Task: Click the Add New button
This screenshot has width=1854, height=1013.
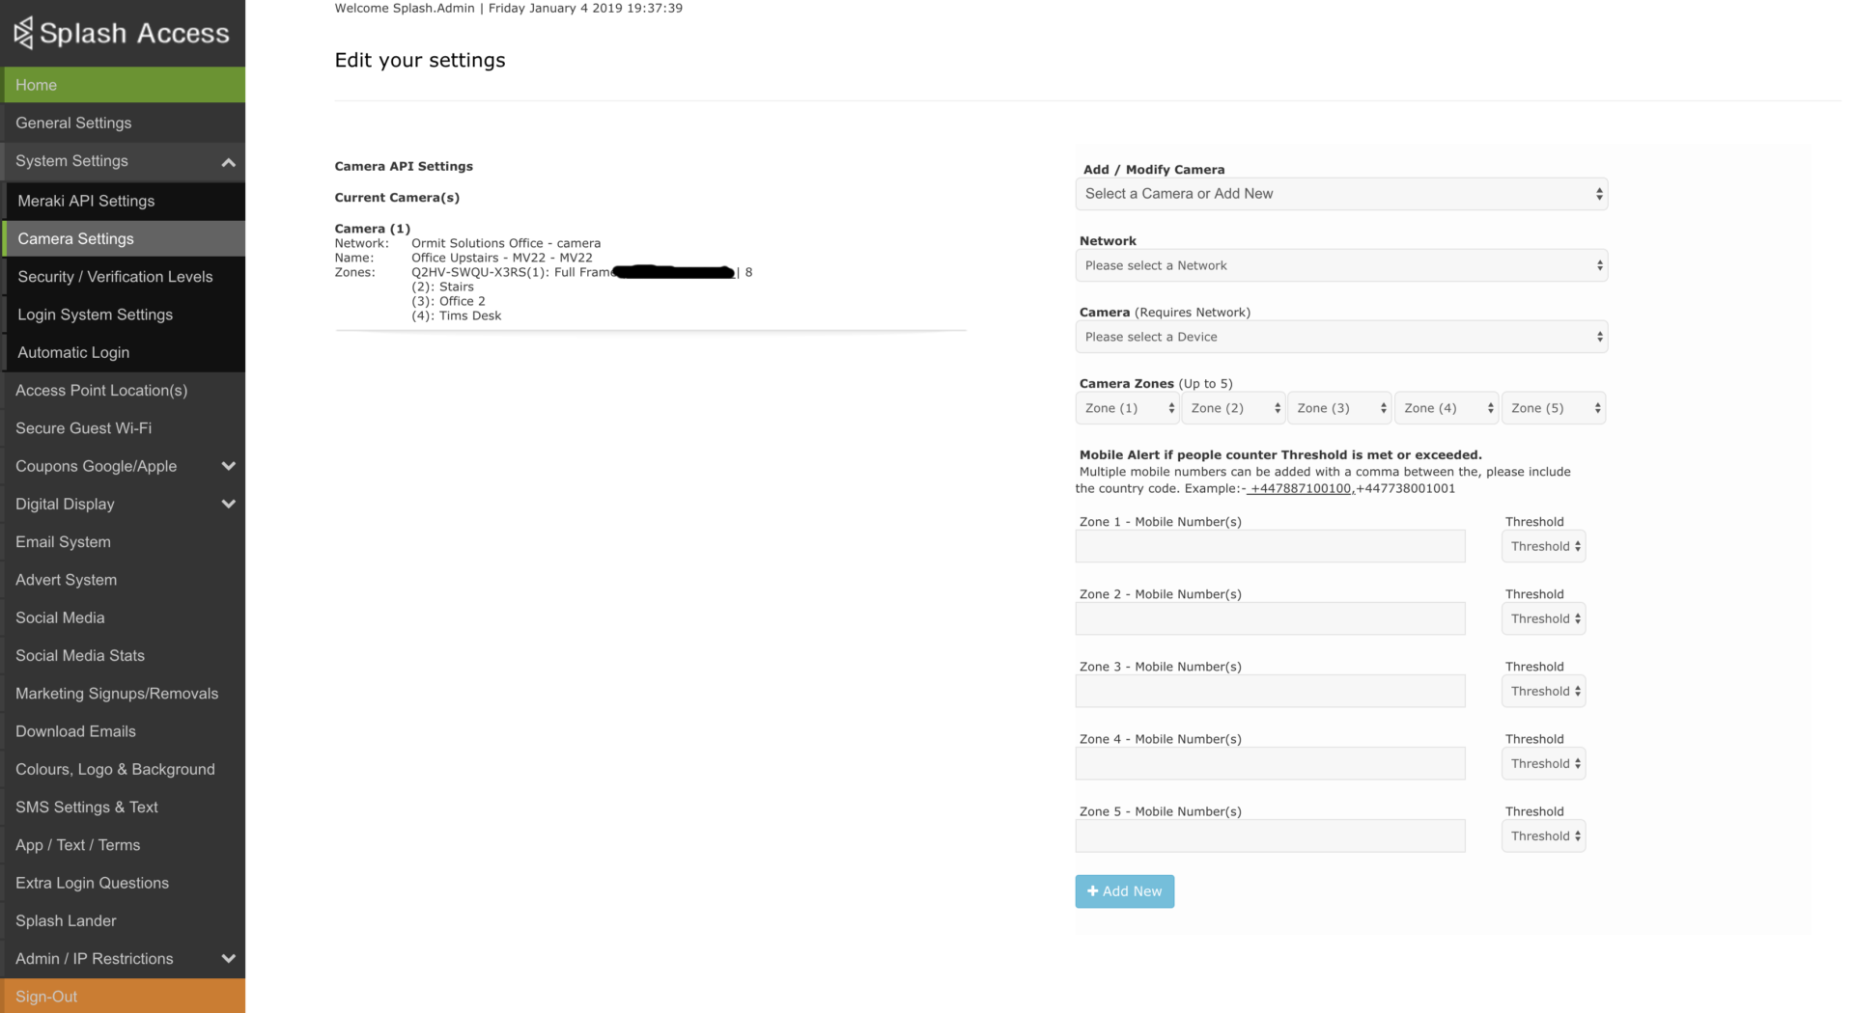Action: (1124, 890)
